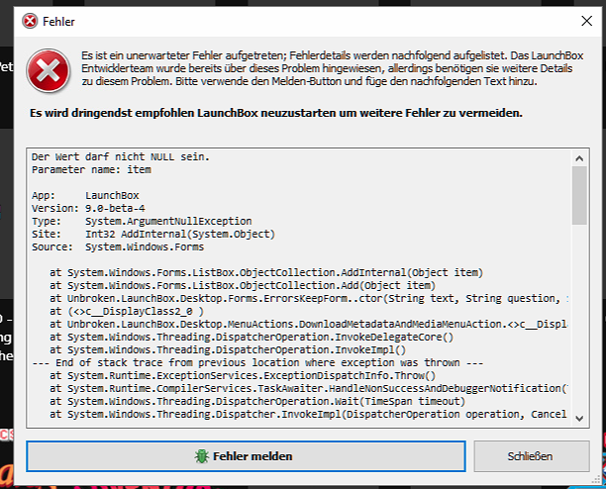606x489 pixels.
Task: Click the 'Parameter name: item' line
Action: click(91, 169)
